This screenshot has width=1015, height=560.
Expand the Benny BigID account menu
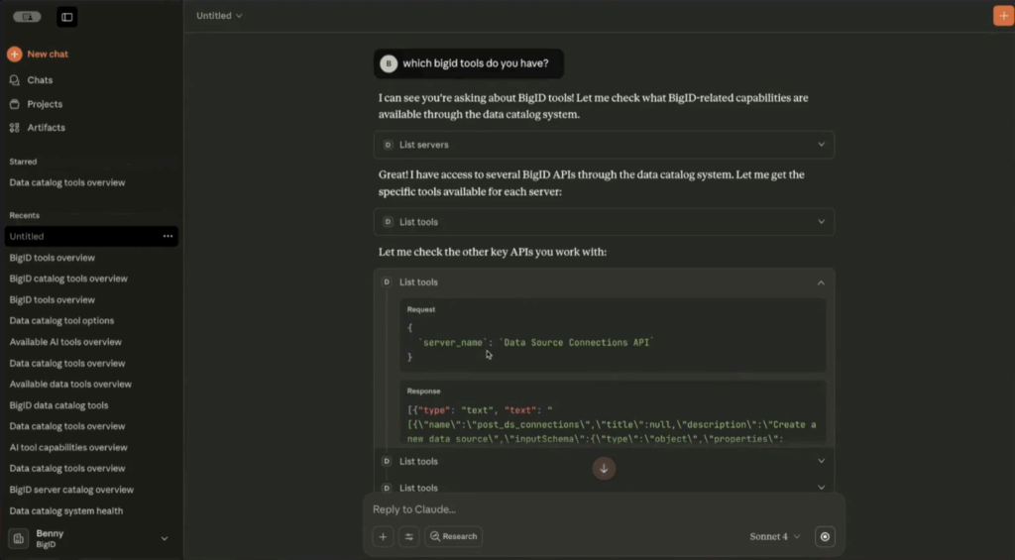point(165,538)
